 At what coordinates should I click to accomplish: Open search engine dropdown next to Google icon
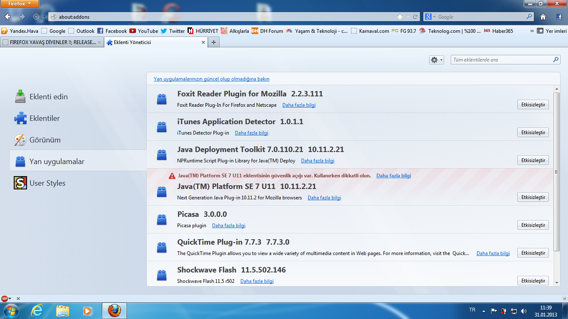(x=434, y=17)
